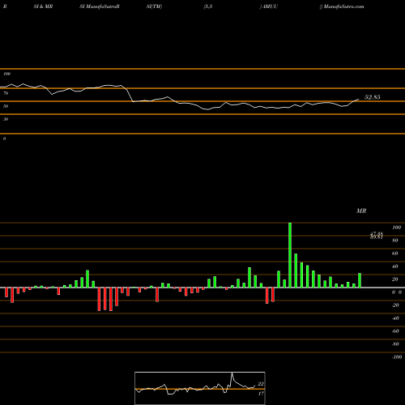Click the RSI 70 level label

pos(6,93)
